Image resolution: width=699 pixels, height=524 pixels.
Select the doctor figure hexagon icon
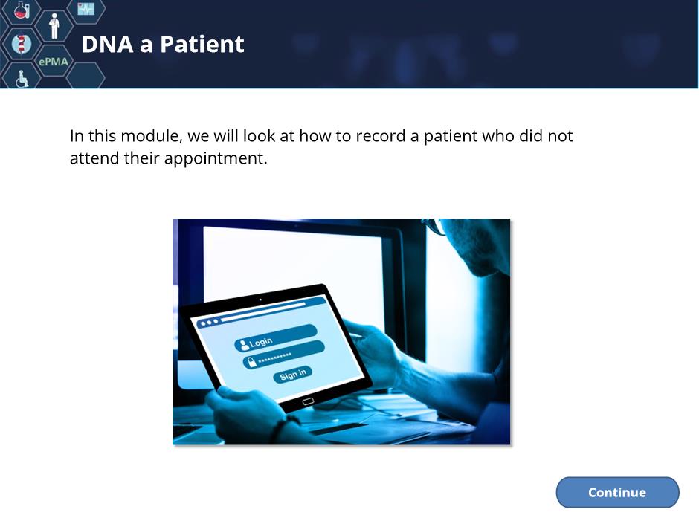[x=54, y=26]
